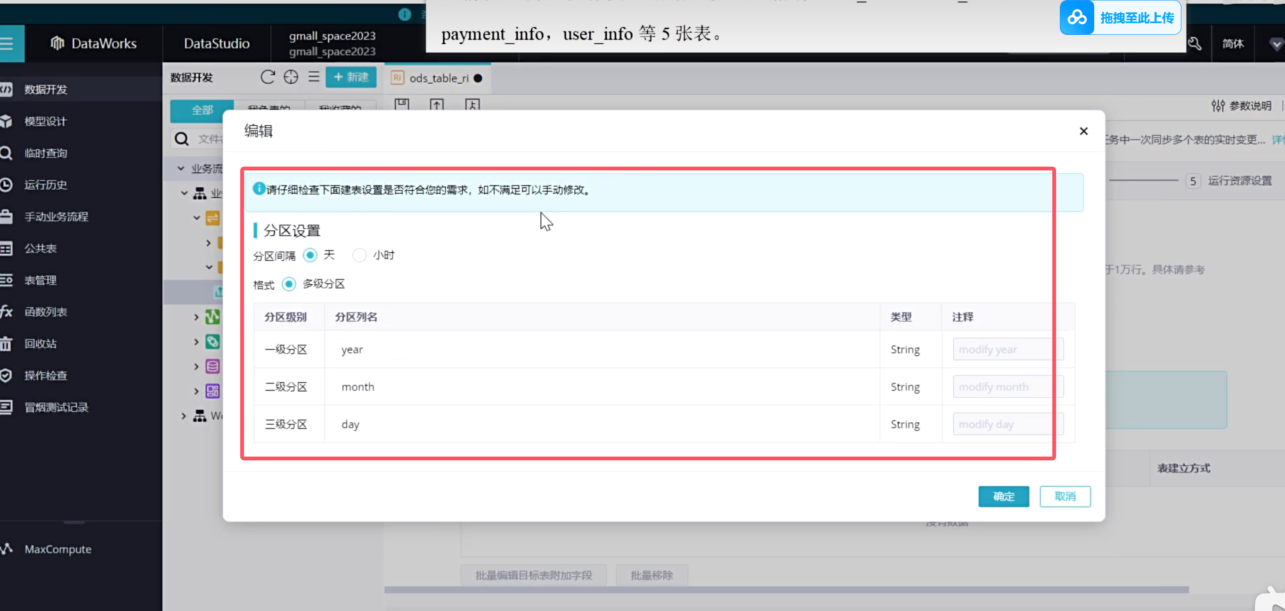Select 天 partition interval radio button
Screen dimensions: 1285x611
(310, 255)
